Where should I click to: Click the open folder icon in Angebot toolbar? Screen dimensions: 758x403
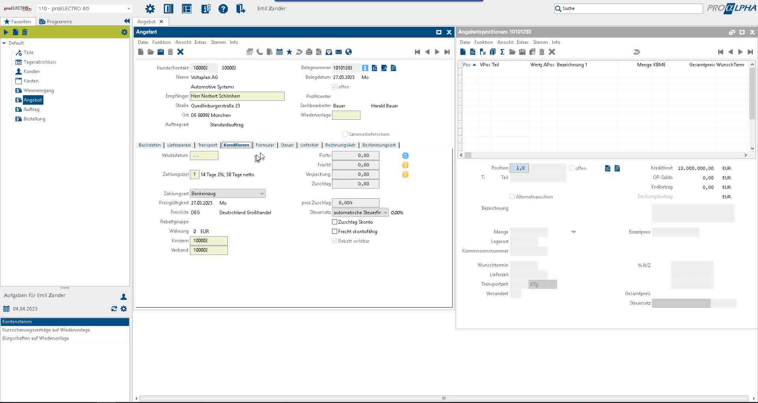[x=150, y=52]
